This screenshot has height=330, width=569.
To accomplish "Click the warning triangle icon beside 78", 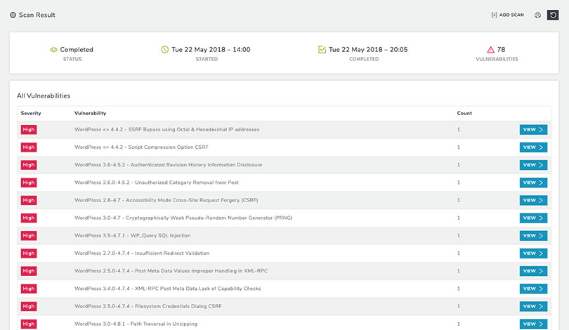I will (x=490, y=50).
